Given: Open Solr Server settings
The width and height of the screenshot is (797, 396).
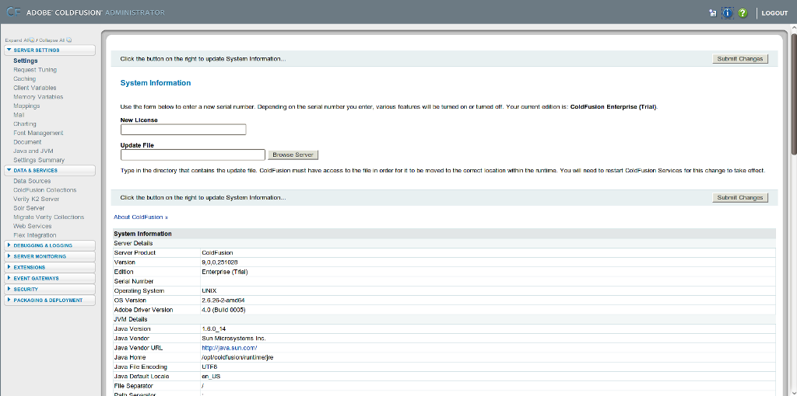Looking at the screenshot, I should tap(29, 208).
